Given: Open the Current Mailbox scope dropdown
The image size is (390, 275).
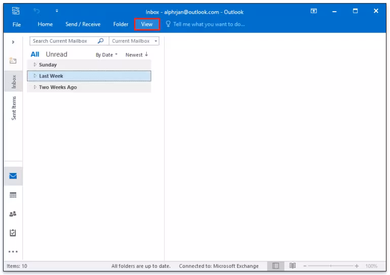Looking at the screenshot, I should [x=134, y=41].
